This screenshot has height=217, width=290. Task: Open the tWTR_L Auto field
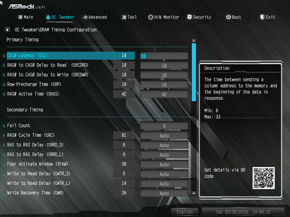pos(164,184)
